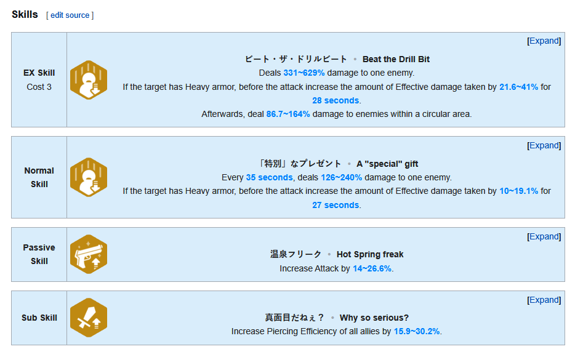Expand the Normal Skill section

point(544,145)
